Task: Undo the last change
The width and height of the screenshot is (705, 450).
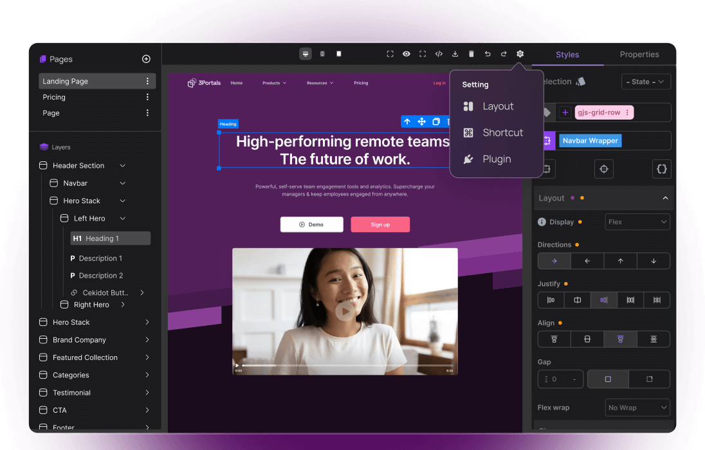Action: (488, 54)
